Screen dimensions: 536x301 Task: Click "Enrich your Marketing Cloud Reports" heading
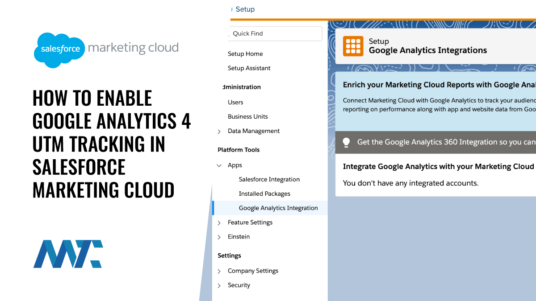(439, 85)
